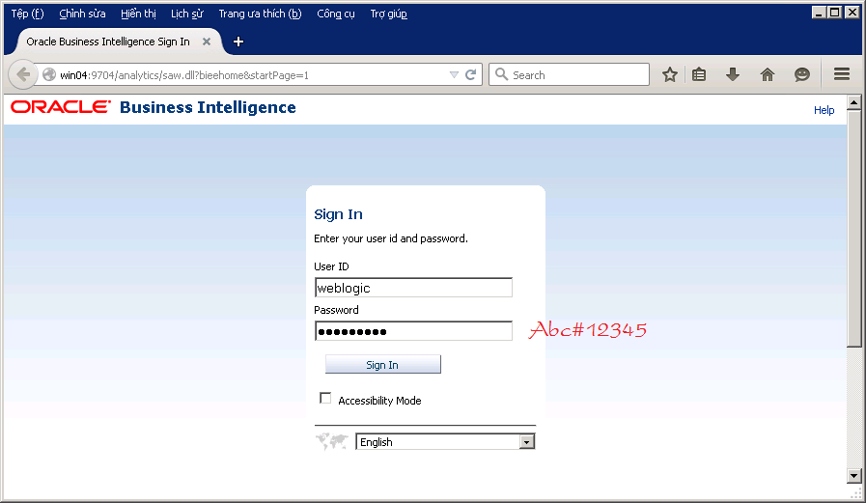Image resolution: width=866 pixels, height=503 pixels.
Task: Open the URL history dropdown arrow
Action: [x=454, y=74]
